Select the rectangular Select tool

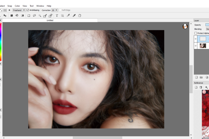point(29,16)
